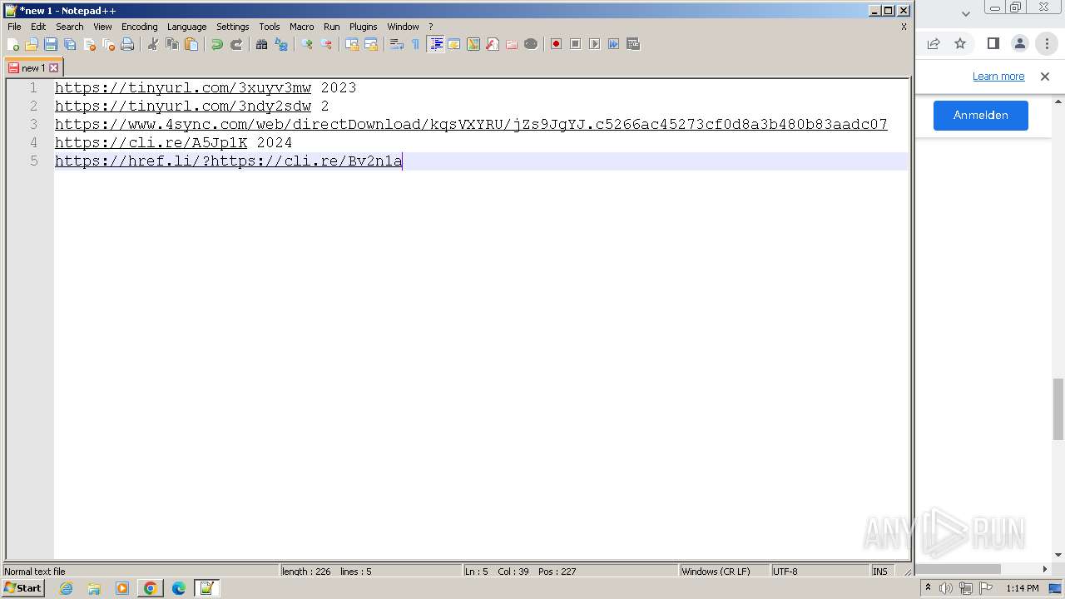Open Internet Explorer from the taskbar

66,588
